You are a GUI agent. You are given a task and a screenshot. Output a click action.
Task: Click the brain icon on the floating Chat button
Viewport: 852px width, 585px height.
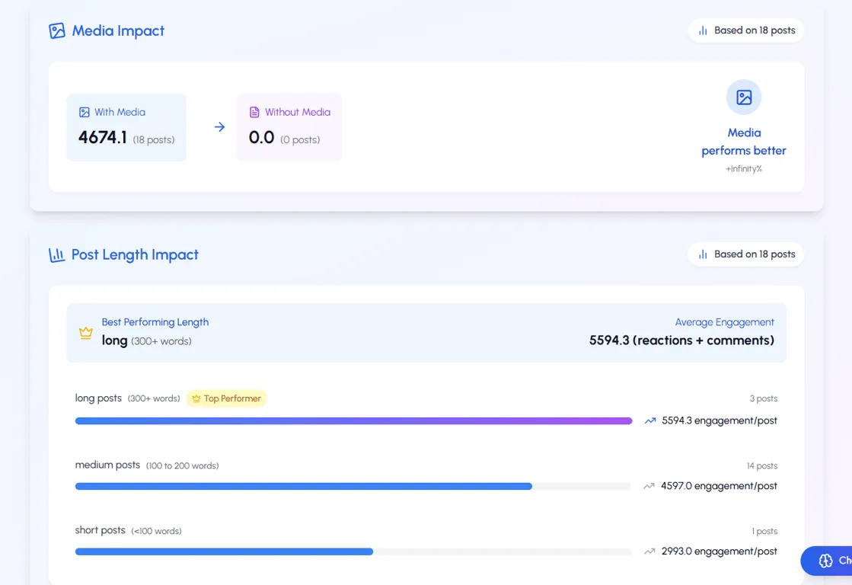click(x=828, y=561)
